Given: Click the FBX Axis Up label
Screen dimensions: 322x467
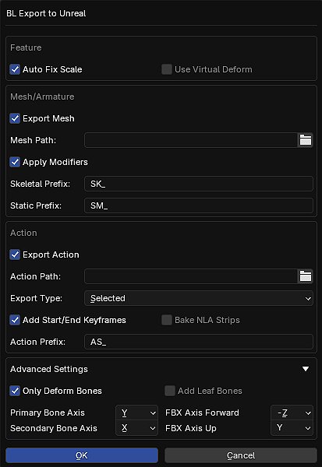Looking at the screenshot, I should click(x=191, y=428).
